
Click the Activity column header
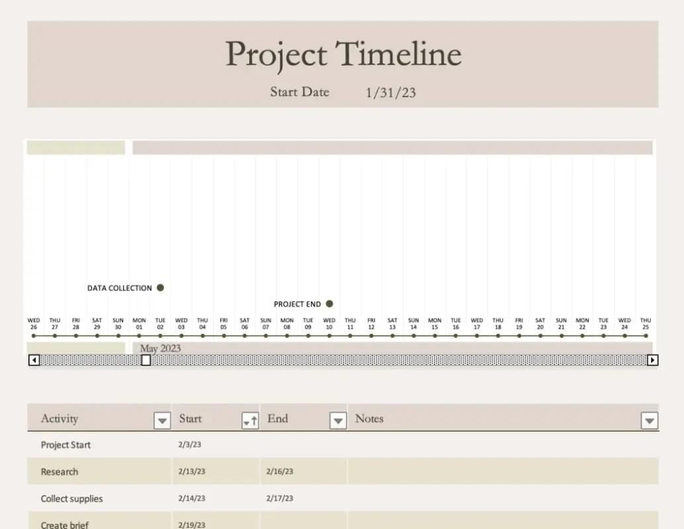99,418
